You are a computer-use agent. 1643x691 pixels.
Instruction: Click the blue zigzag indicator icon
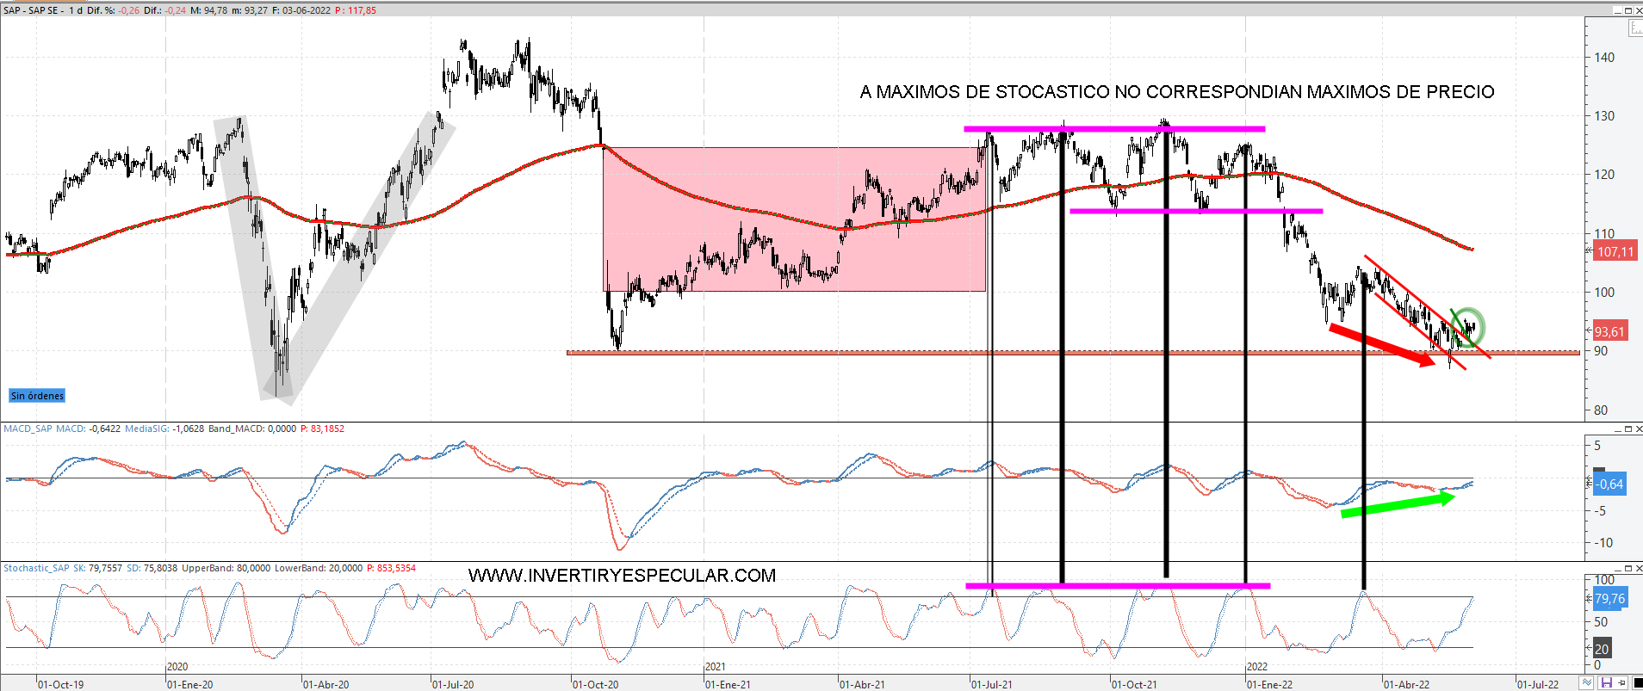tap(1587, 683)
